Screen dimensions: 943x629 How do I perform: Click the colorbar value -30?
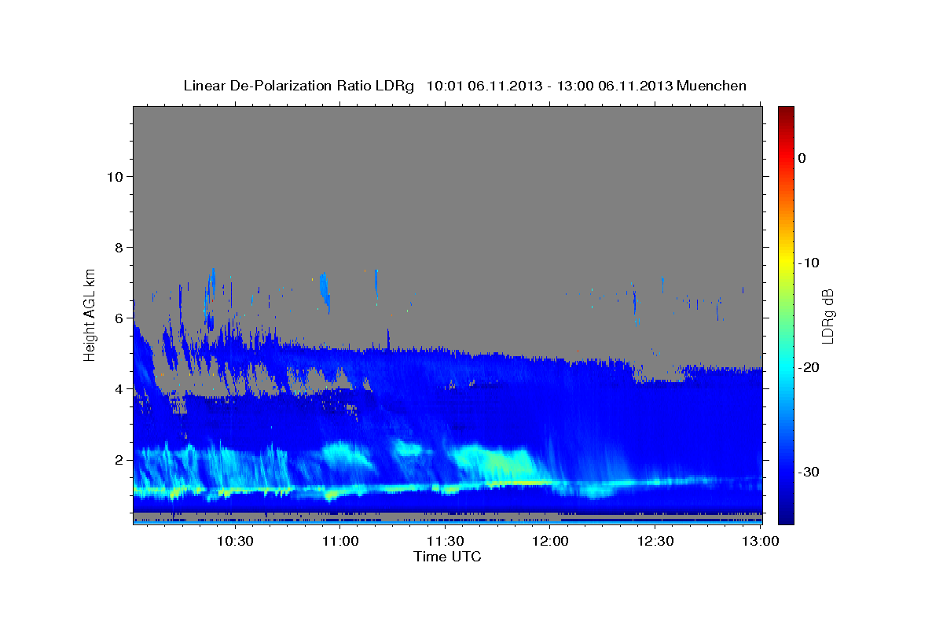pyautogui.click(x=809, y=472)
